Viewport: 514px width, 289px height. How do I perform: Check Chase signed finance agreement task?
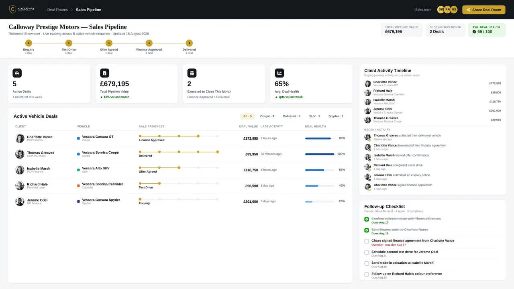pos(367,241)
